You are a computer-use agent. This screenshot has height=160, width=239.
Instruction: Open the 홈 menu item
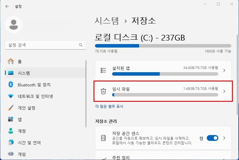coord(45,61)
